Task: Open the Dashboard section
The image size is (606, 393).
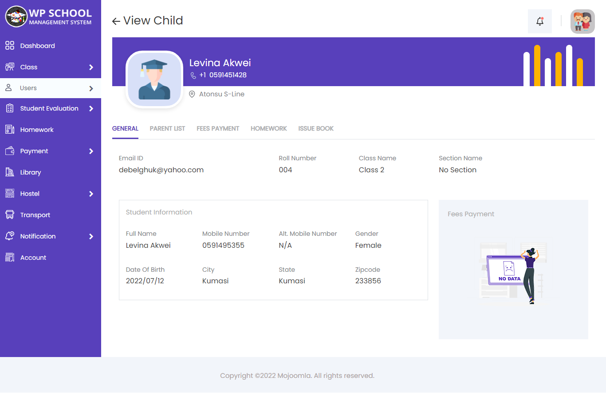Action: point(38,45)
